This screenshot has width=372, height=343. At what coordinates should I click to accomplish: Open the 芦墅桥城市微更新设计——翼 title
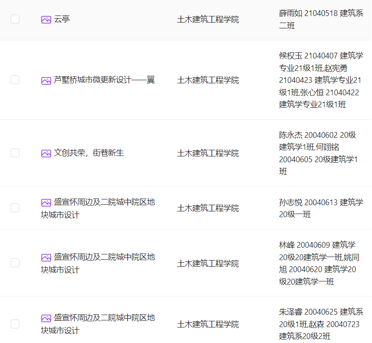104,80
